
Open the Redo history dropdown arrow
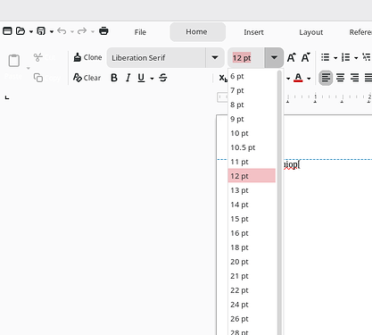tap(93, 31)
